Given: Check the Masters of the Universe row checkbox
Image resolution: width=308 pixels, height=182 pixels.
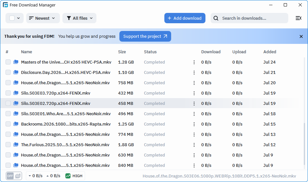Looking at the screenshot, I should coord(8,62).
